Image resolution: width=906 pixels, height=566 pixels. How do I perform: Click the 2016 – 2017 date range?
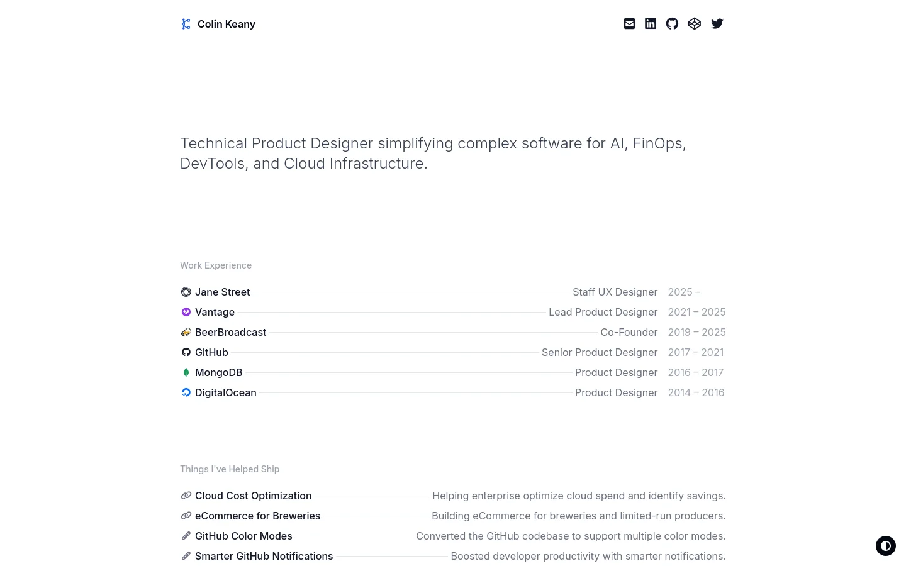coord(696,372)
